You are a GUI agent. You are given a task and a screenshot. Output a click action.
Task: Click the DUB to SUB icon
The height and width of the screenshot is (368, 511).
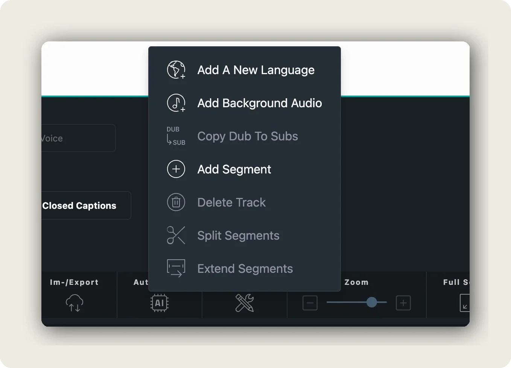click(176, 136)
